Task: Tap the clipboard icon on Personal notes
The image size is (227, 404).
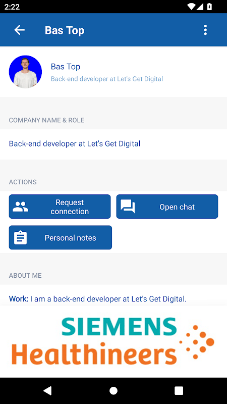Action: pyautogui.click(x=20, y=237)
